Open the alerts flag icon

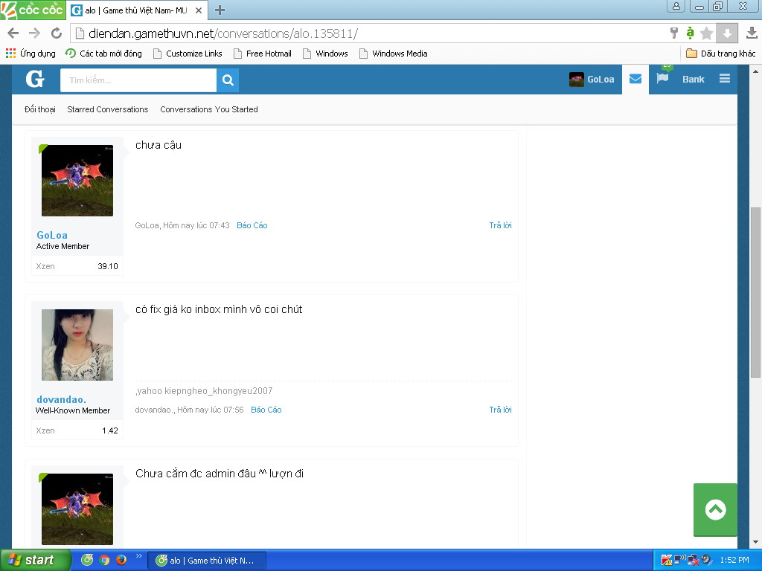click(662, 79)
